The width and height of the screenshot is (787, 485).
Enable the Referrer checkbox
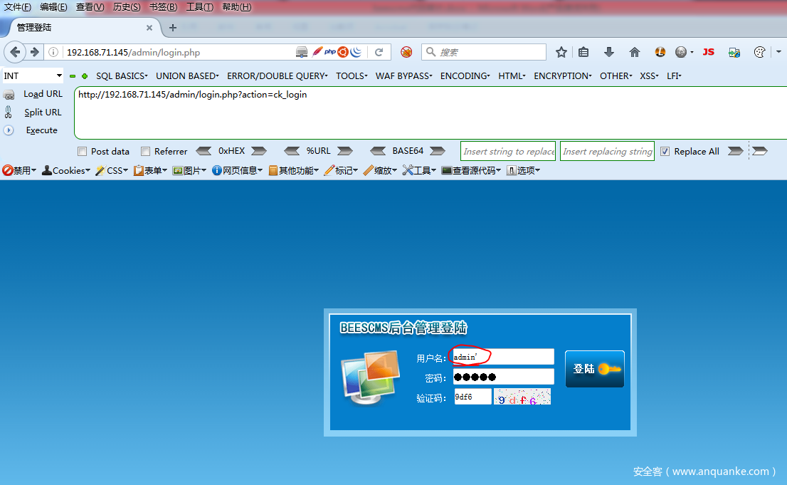[146, 151]
